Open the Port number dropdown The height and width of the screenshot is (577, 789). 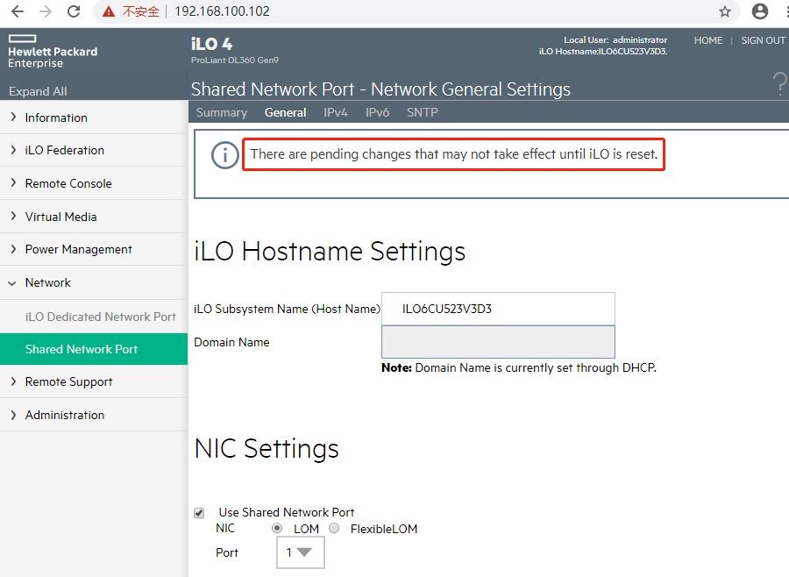[x=300, y=552]
